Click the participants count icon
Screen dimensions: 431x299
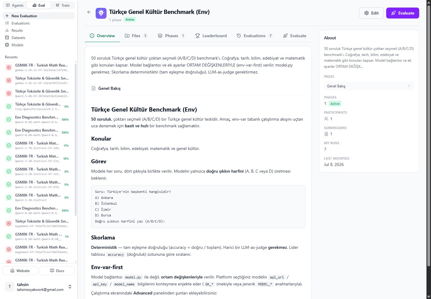pos(326,119)
